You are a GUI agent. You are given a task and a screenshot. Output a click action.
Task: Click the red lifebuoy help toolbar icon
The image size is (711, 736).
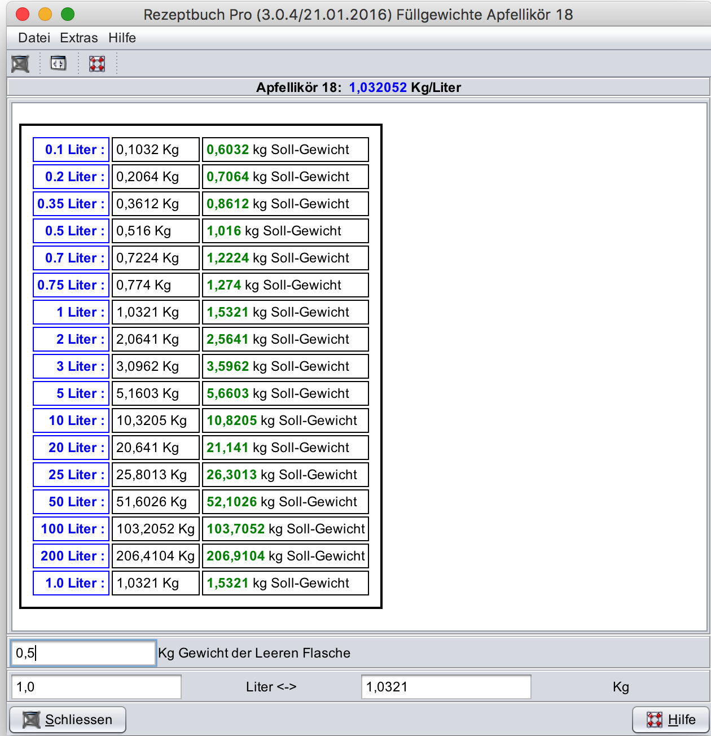click(97, 64)
